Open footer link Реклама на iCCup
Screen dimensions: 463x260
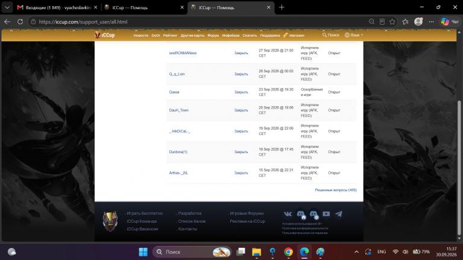coord(247,221)
